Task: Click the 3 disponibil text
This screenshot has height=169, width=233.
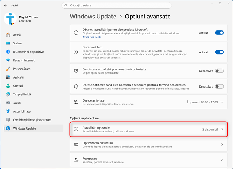Action: click(210, 129)
